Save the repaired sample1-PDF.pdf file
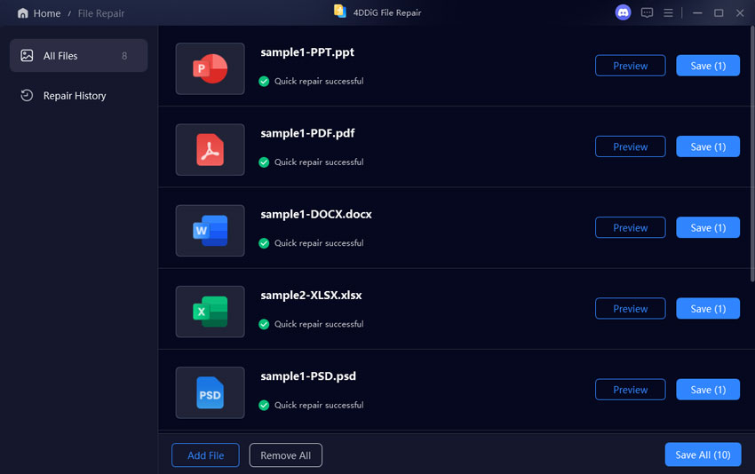Viewport: 755px width, 474px height. pos(708,146)
